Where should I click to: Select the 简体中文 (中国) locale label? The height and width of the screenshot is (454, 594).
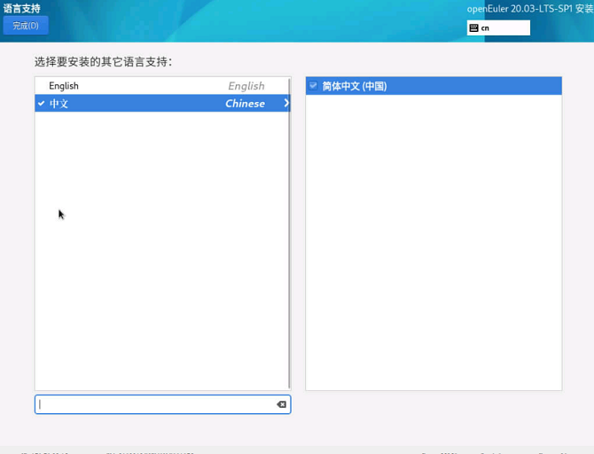(x=355, y=86)
